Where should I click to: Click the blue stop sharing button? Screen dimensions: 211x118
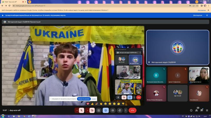pyautogui.click(x=84, y=99)
